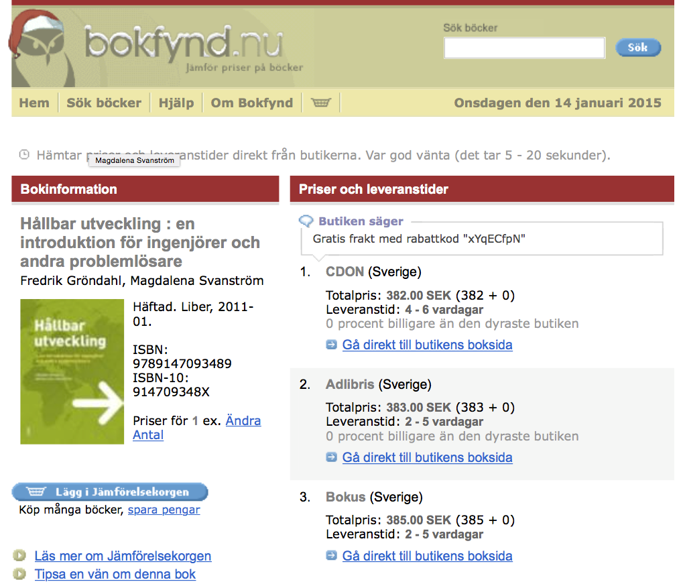The image size is (685, 584).
Task: Follow Adlibris's Gå direkt till butikens boksida link
Action: [427, 457]
